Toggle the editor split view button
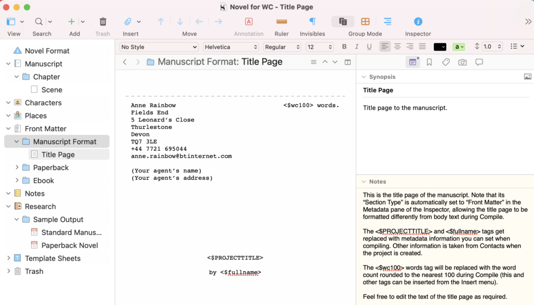This screenshot has width=534, height=305. (x=348, y=62)
